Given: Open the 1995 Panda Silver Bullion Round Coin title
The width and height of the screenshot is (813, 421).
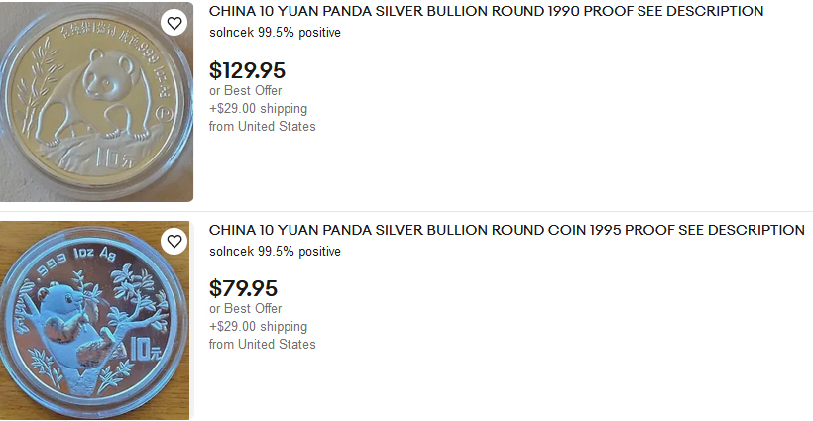Looking at the screenshot, I should [x=507, y=230].
